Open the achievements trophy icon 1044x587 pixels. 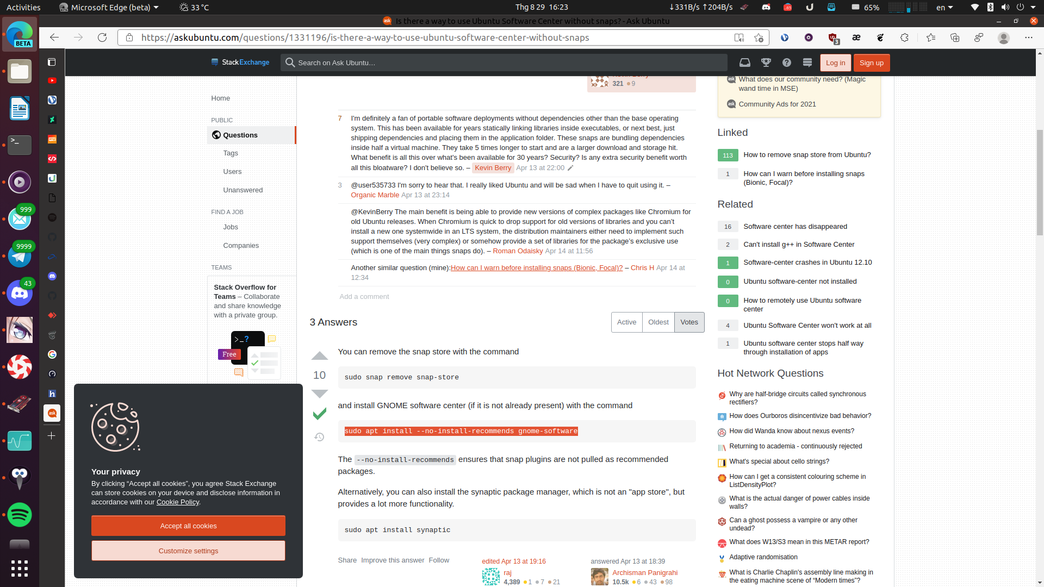click(766, 63)
